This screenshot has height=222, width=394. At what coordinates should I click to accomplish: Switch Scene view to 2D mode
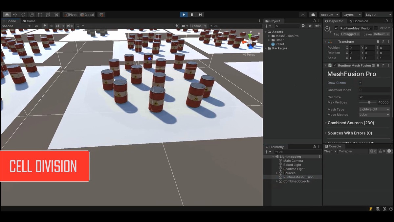pyautogui.click(x=36, y=26)
